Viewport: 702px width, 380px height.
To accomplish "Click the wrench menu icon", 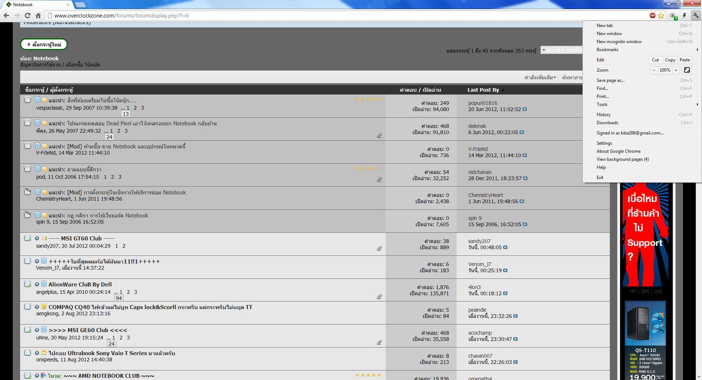I will tap(695, 15).
